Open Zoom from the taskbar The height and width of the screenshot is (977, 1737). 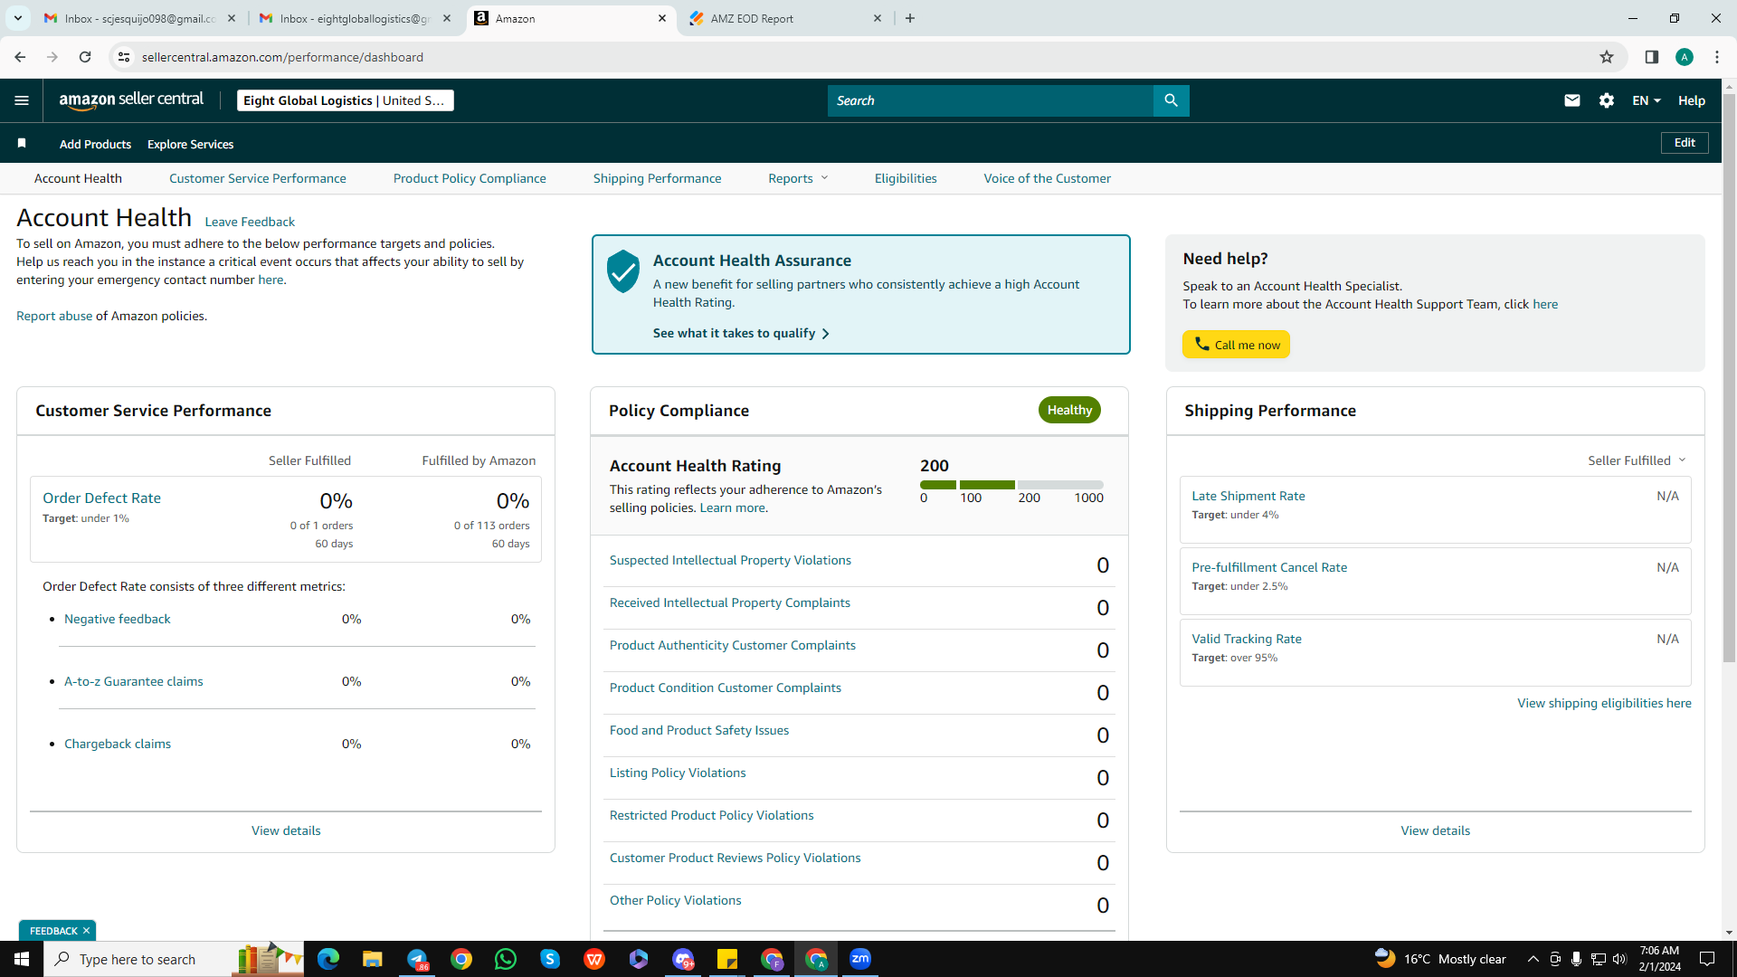coord(860,959)
